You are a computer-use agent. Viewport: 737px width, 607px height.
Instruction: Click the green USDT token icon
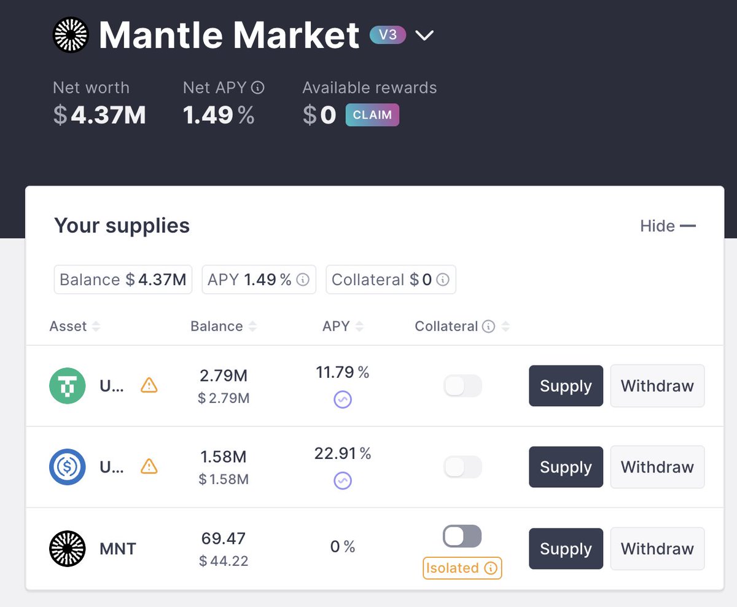(67, 386)
